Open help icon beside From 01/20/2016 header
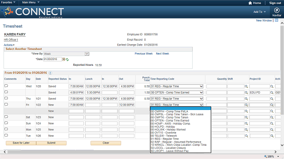The height and width of the screenshot is (159, 284). pyautogui.click(x=50, y=73)
